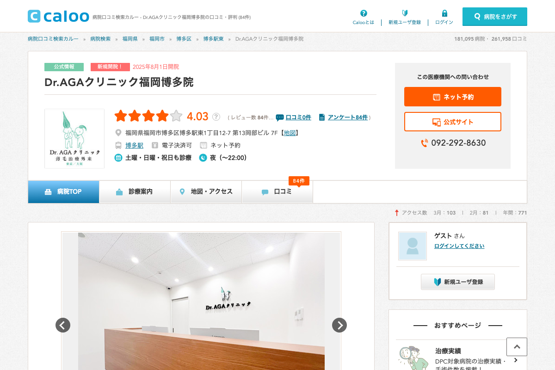Viewport: 555px width, 370px height.
Task: Click the Dr.AGA clinic logo thumbnail
Action: [74, 139]
